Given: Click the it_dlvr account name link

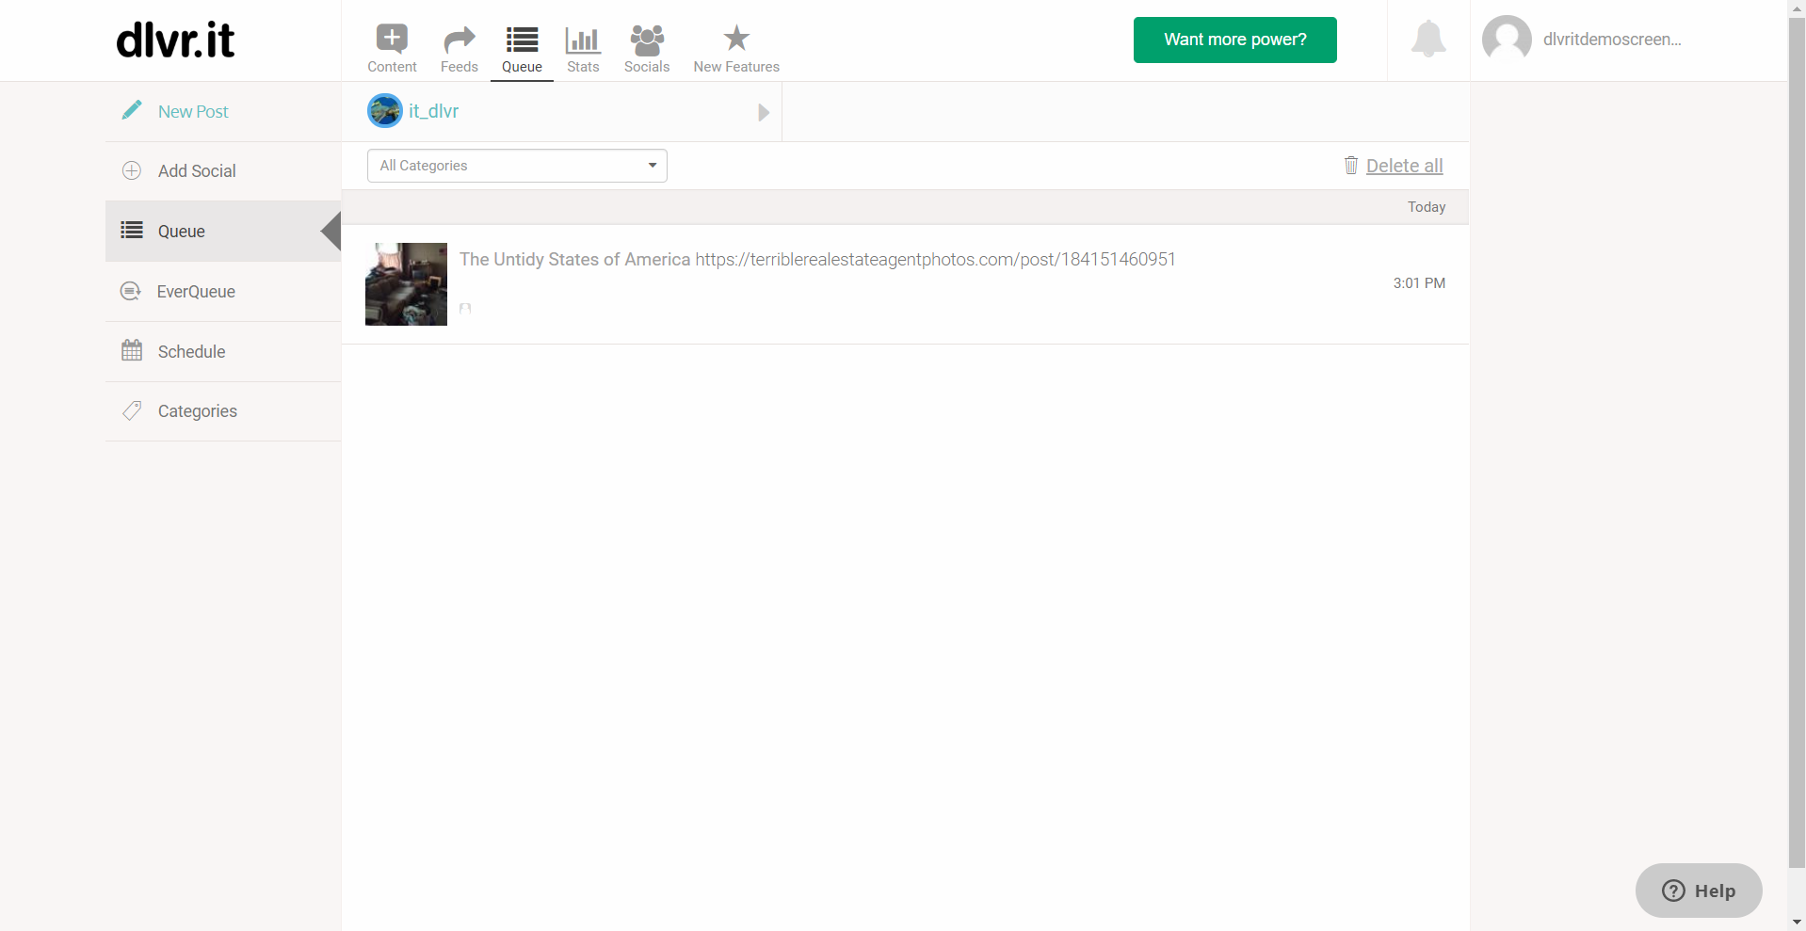Looking at the screenshot, I should tap(433, 111).
